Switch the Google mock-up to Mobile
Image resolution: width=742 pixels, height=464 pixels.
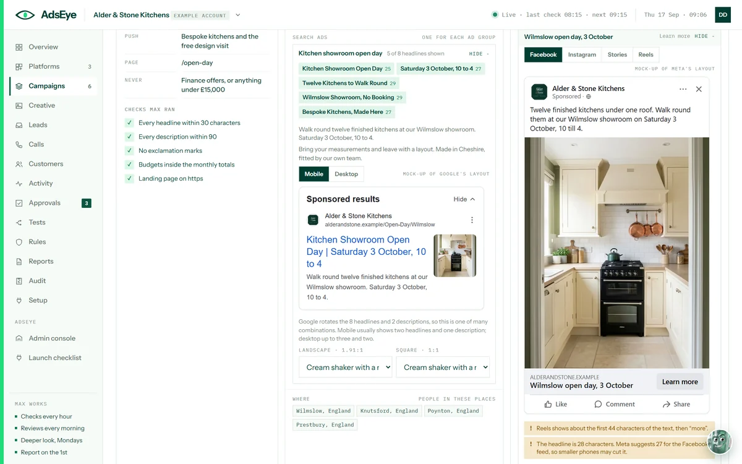tap(313, 174)
